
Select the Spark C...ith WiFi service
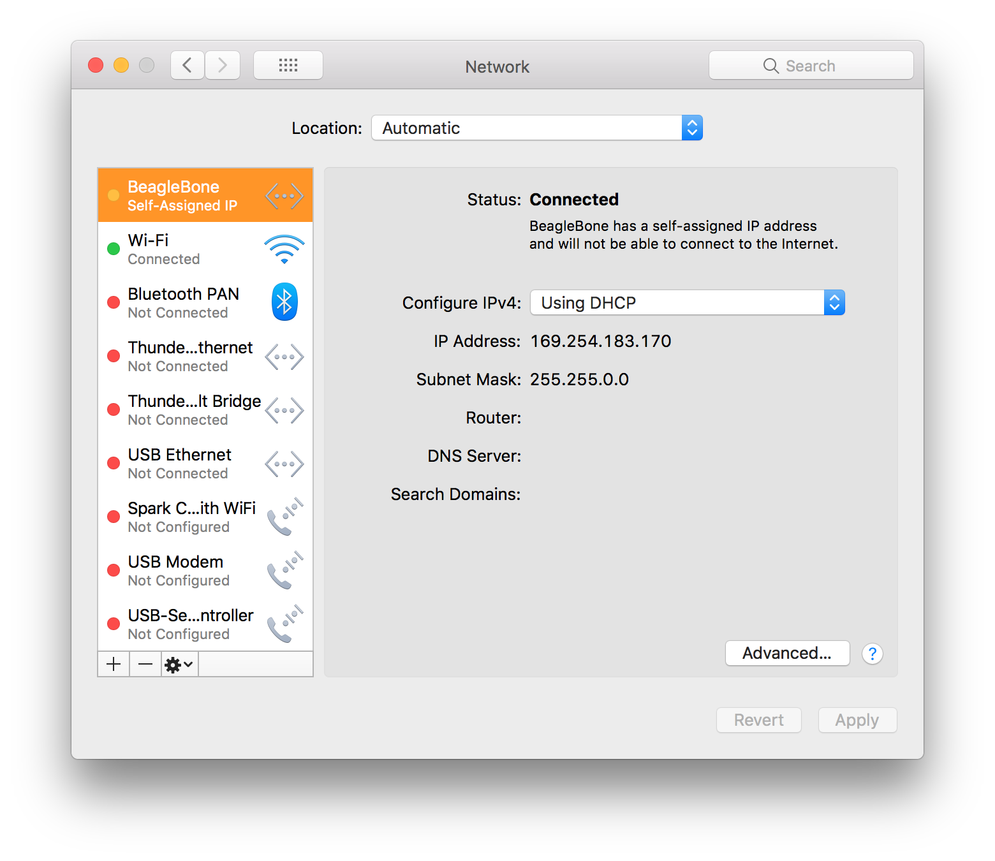pos(205,517)
